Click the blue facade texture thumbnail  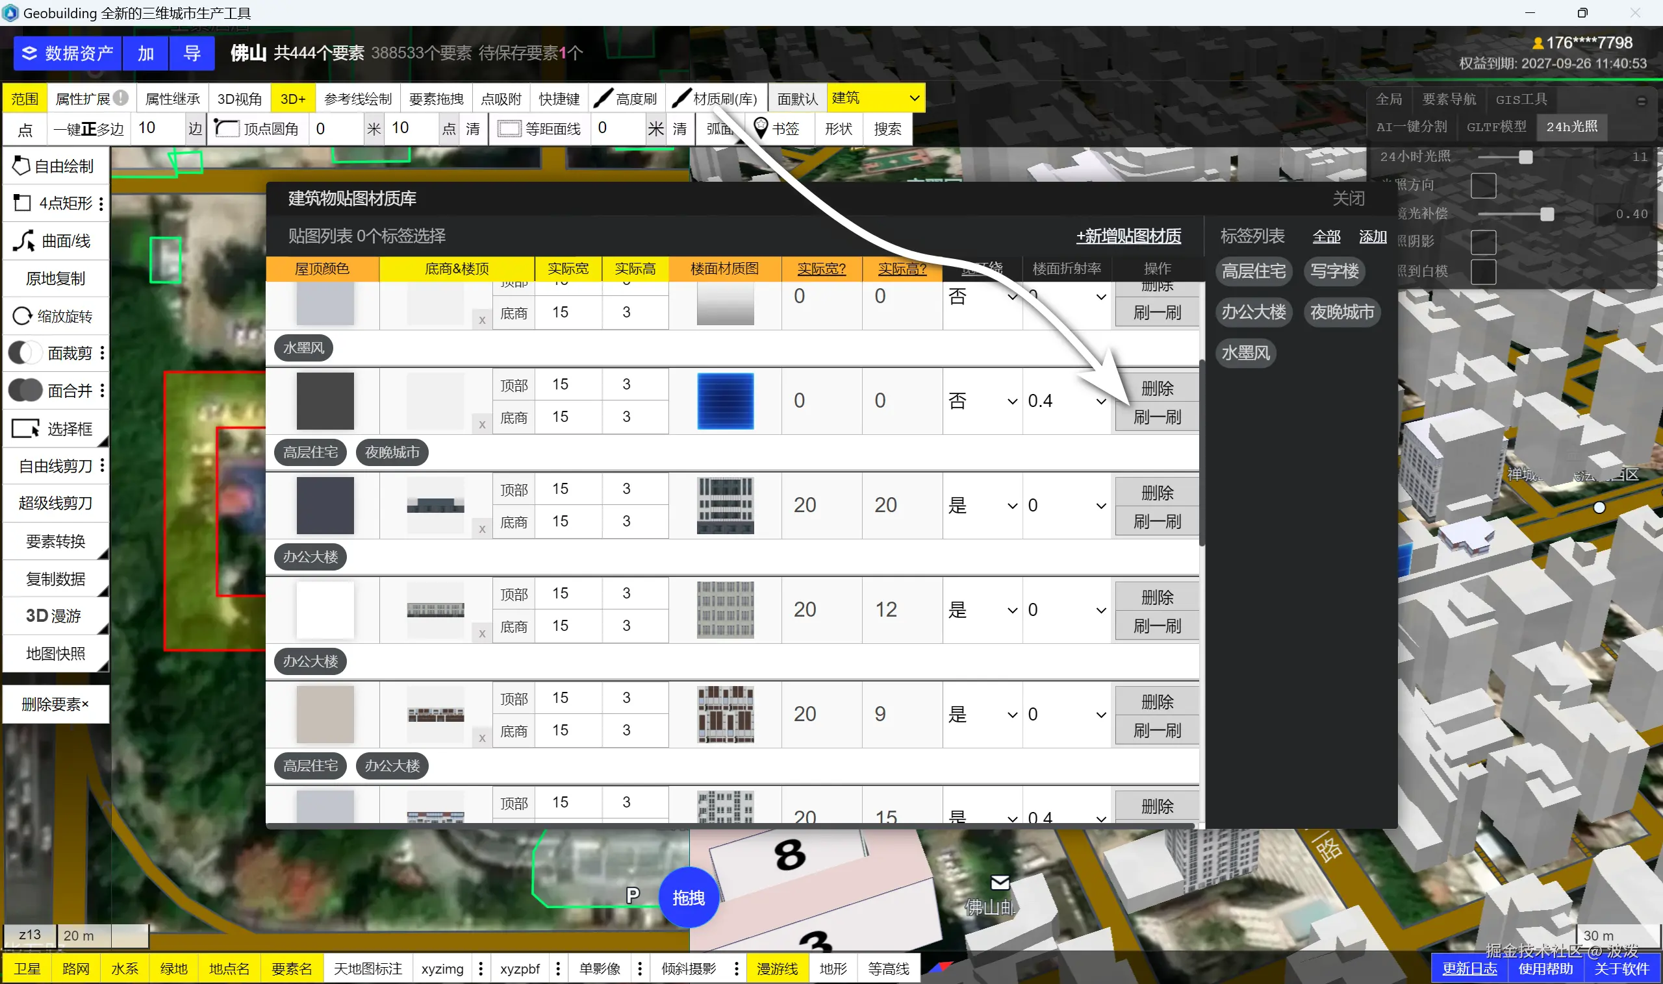tap(726, 400)
